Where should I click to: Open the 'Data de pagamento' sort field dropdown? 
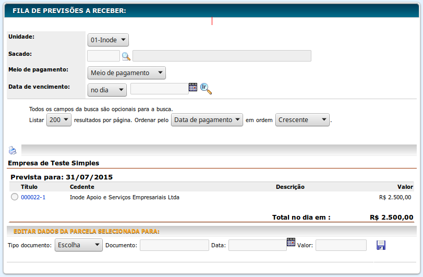(207, 120)
